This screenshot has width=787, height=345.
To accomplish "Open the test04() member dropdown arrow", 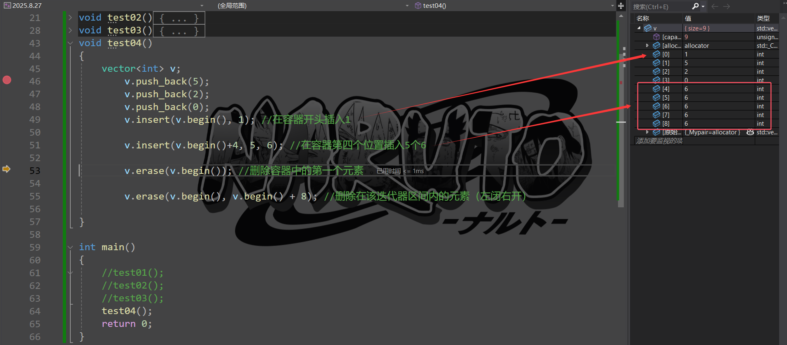I will coord(612,6).
